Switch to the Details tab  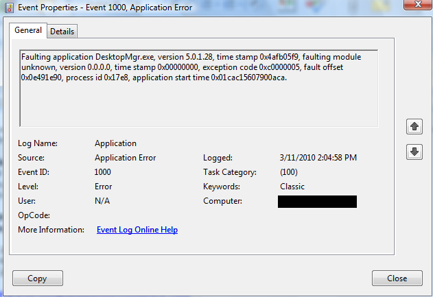(x=62, y=32)
